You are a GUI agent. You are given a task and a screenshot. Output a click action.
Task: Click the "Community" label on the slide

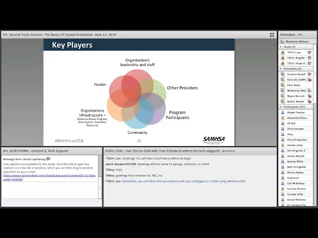[x=137, y=132]
